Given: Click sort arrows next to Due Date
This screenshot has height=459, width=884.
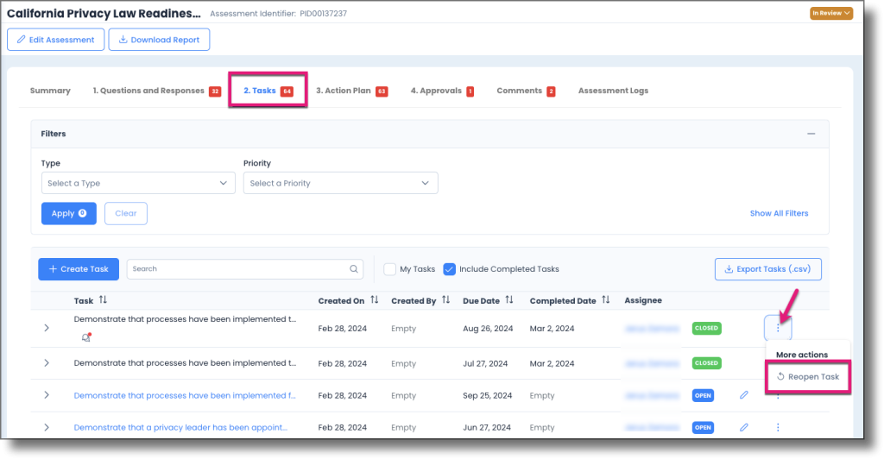Looking at the screenshot, I should (x=509, y=300).
